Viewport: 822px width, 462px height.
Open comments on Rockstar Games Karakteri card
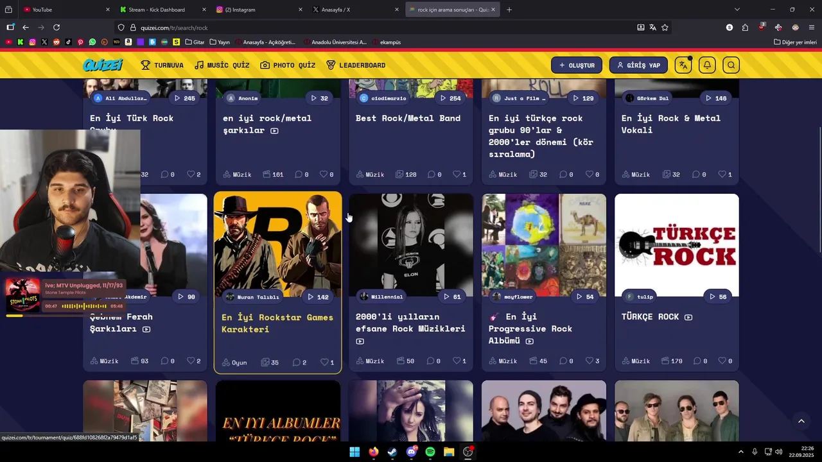tap(299, 363)
